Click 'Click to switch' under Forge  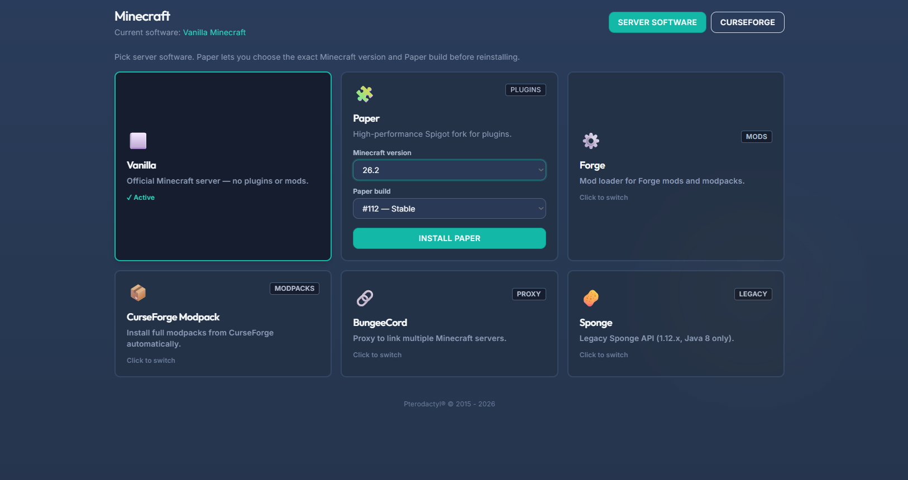point(604,198)
